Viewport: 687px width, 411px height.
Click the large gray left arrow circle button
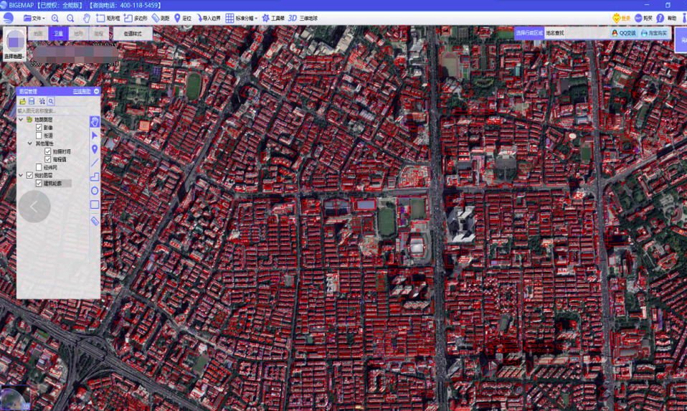point(34,207)
